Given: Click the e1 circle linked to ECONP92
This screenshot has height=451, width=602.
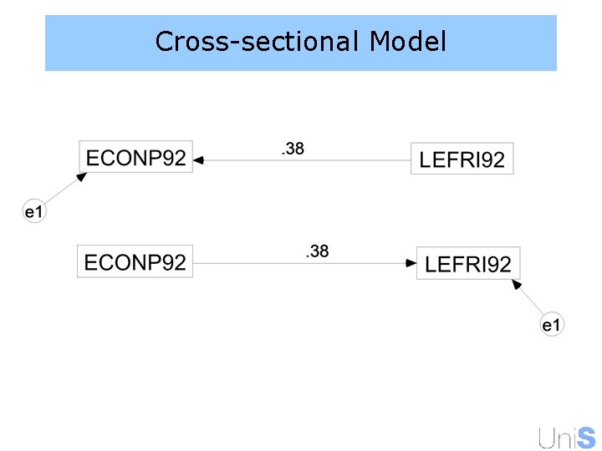Looking at the screenshot, I should 33,212.
